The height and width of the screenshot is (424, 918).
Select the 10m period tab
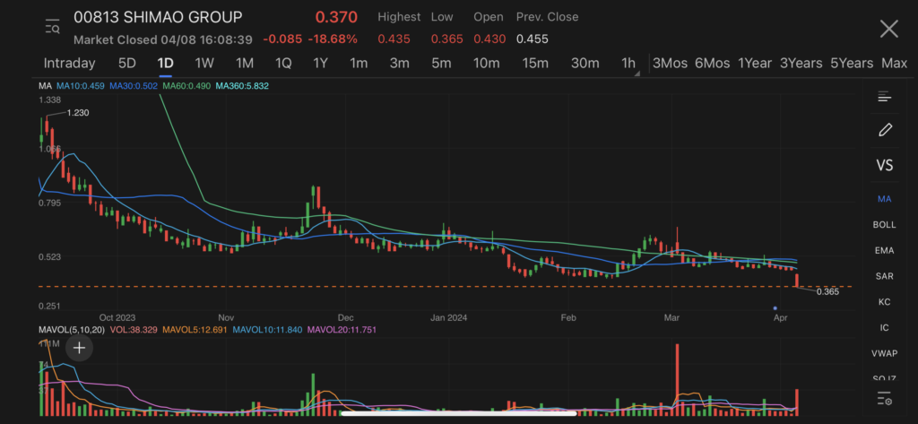point(487,64)
